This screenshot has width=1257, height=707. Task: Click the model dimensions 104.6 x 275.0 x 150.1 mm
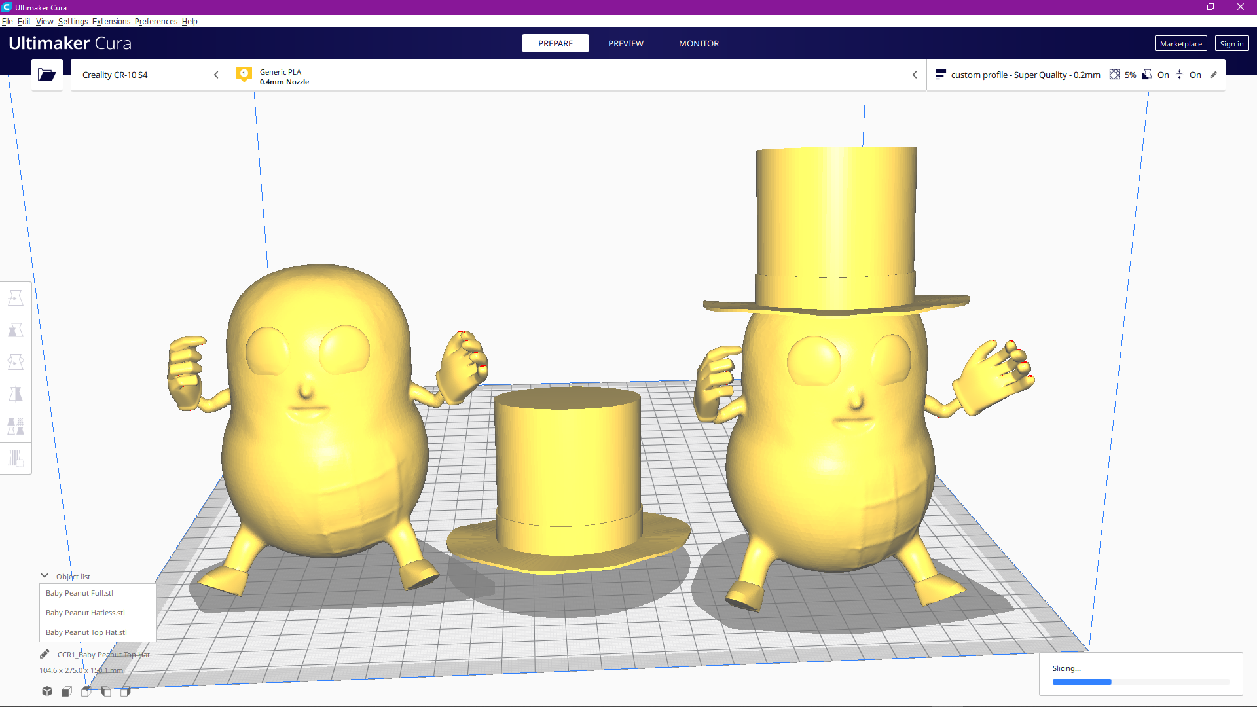tap(81, 670)
